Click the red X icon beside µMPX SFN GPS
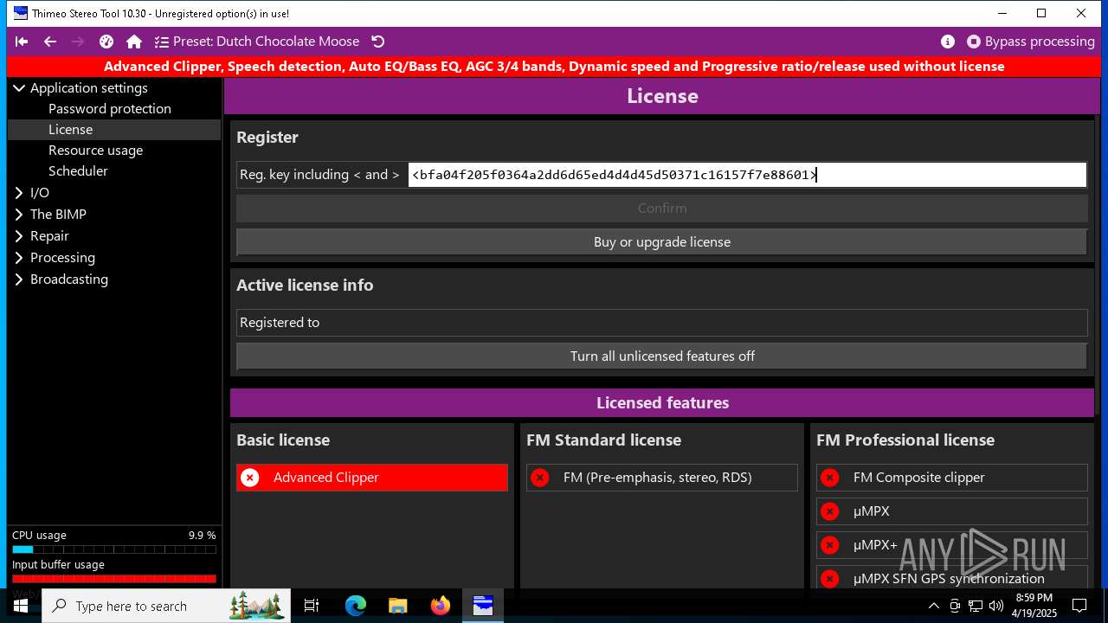This screenshot has height=623, width=1108. 830,579
